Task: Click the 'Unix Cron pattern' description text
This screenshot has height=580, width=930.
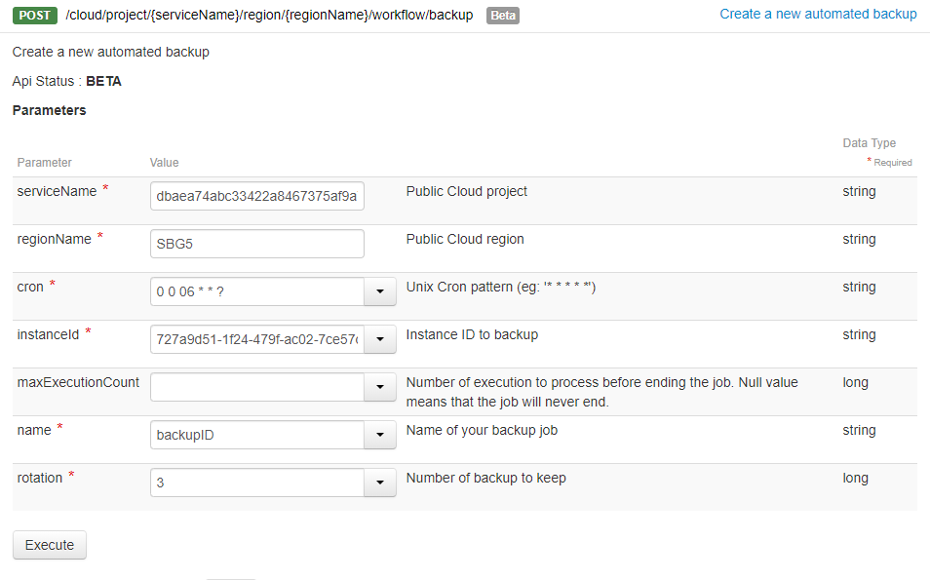Action: pyautogui.click(x=500, y=287)
